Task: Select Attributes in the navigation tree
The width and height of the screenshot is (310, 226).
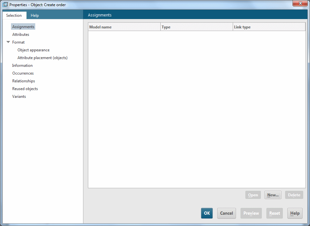Action: coord(21,34)
